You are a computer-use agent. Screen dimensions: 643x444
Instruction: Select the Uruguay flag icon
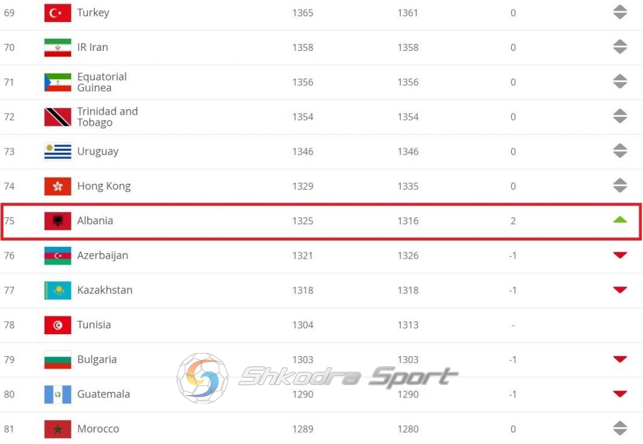coord(58,151)
